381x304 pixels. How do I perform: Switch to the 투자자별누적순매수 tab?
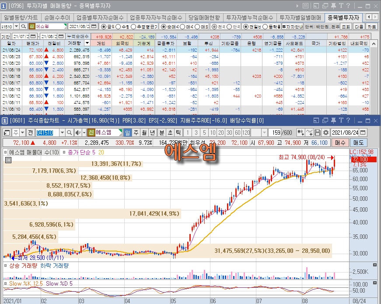click(249, 17)
